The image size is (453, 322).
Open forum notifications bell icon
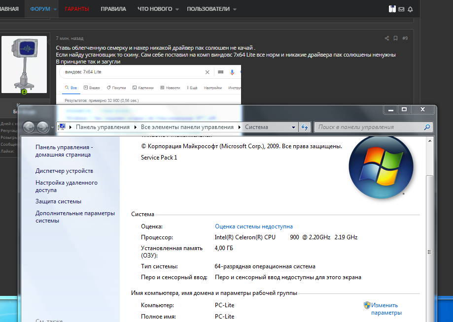coord(410,9)
